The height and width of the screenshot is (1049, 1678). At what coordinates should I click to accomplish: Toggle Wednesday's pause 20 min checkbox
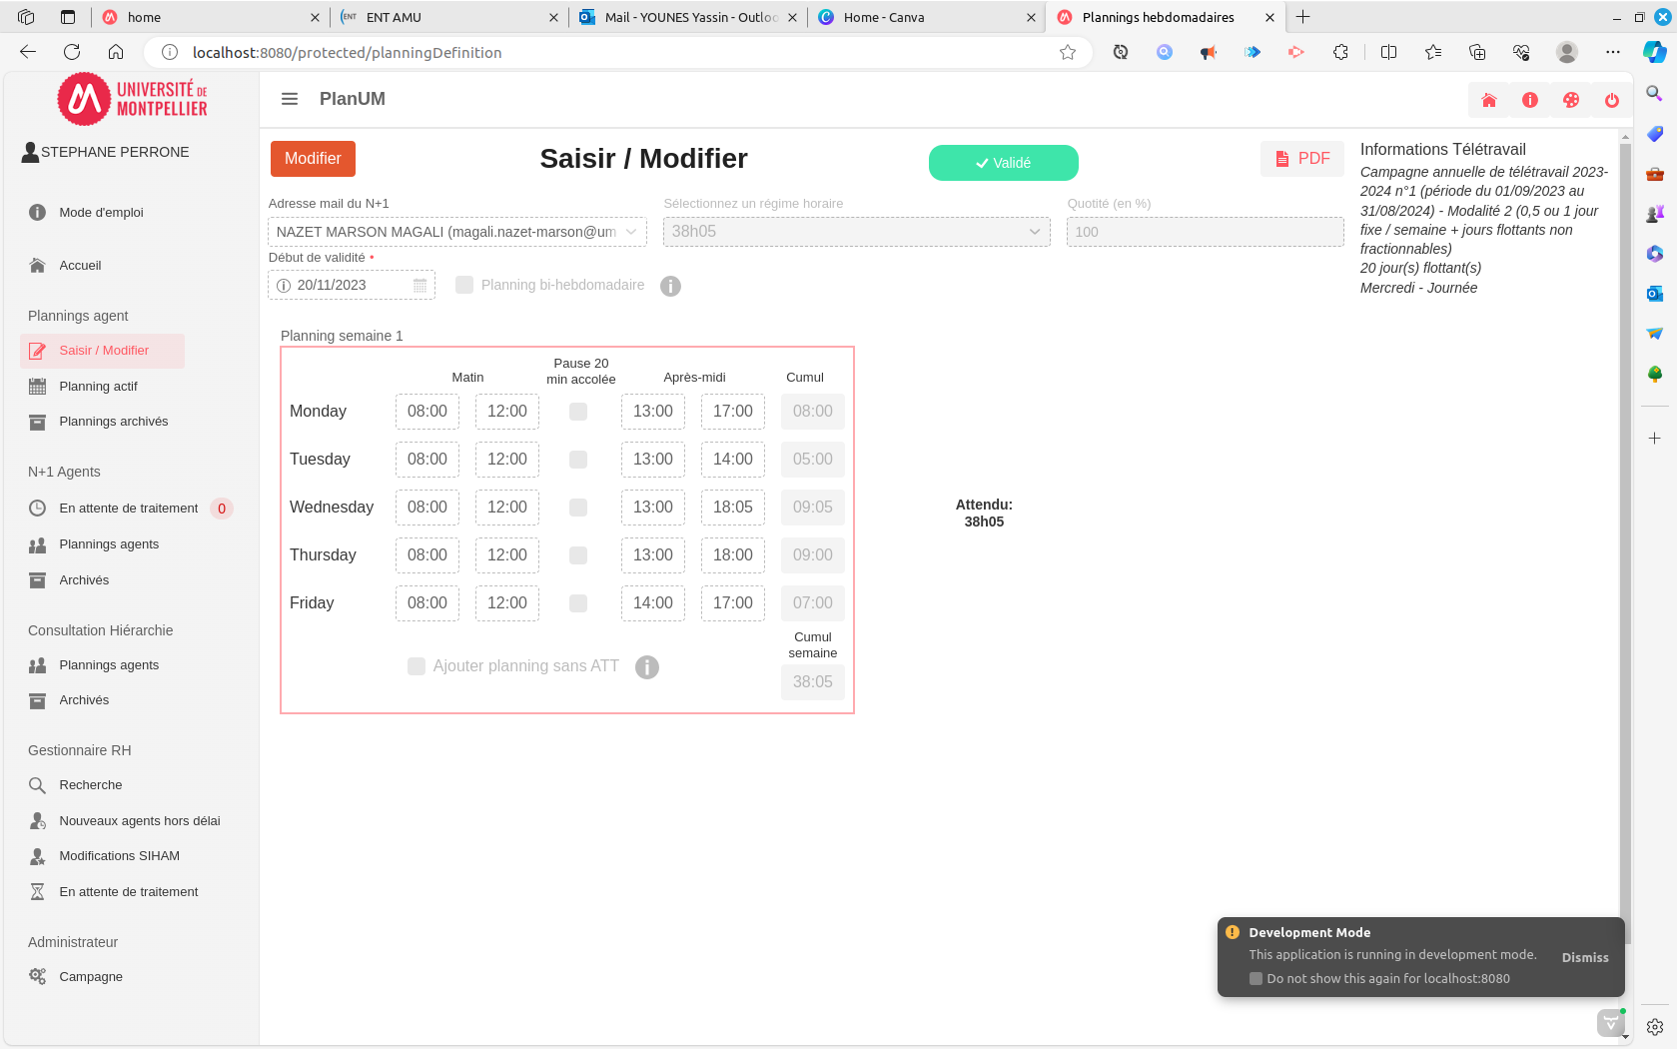(578, 508)
